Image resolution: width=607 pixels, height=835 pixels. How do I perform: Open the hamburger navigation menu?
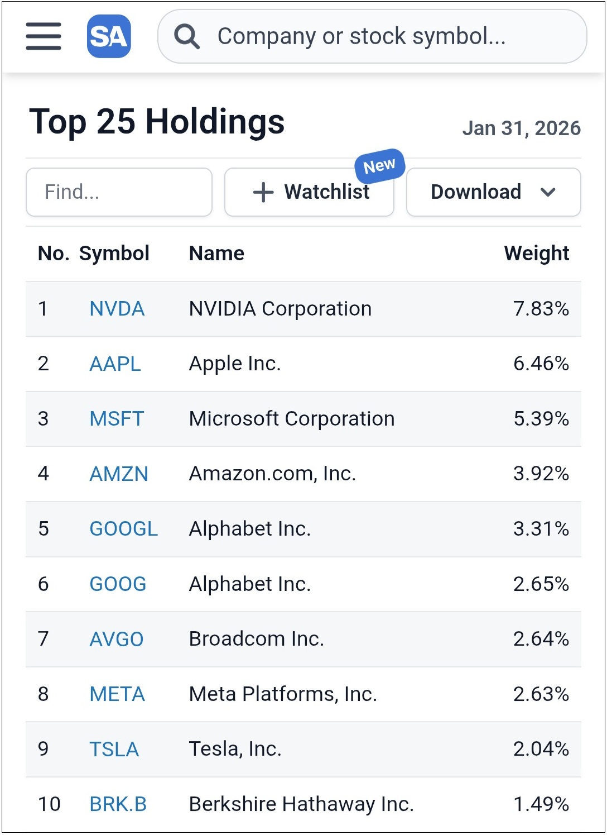pyautogui.click(x=44, y=36)
